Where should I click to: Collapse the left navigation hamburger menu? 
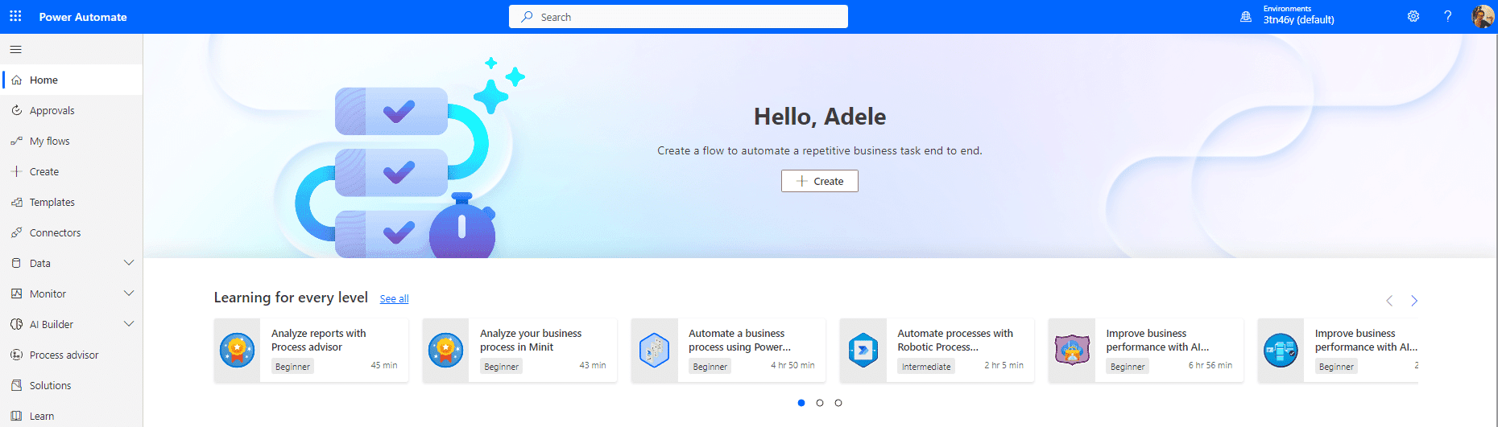(x=15, y=50)
